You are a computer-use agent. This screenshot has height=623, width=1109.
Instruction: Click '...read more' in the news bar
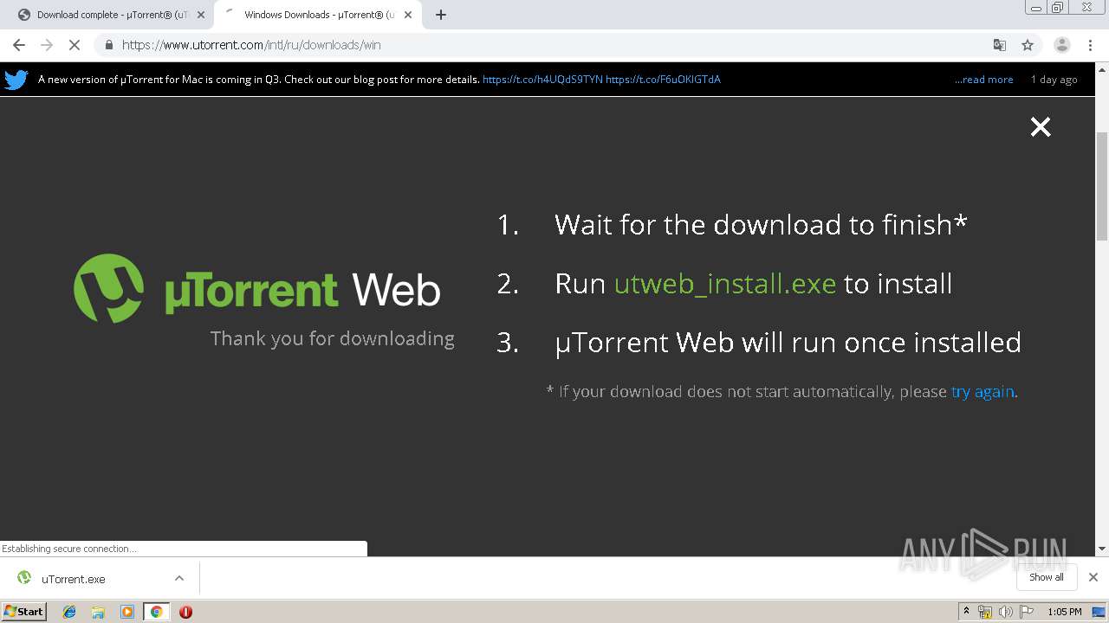click(x=983, y=80)
